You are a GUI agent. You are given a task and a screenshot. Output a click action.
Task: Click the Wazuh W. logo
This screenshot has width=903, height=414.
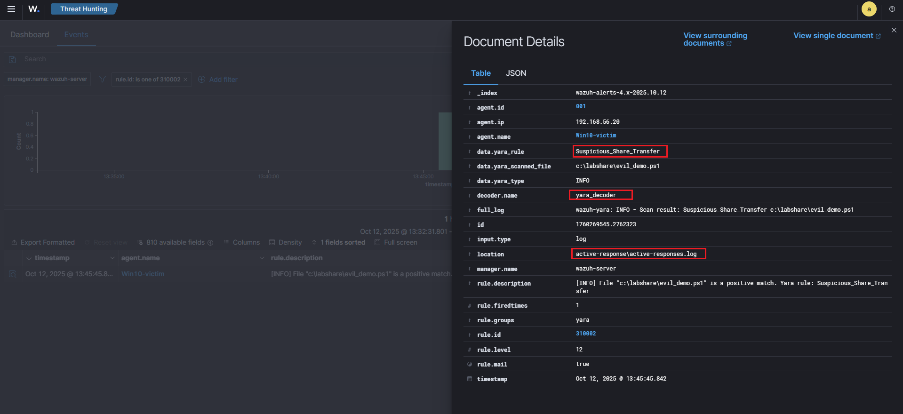34,9
